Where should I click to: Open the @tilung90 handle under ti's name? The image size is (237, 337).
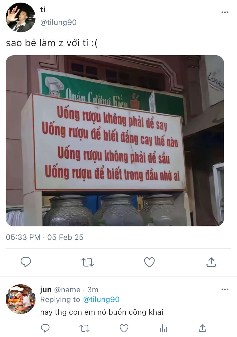(58, 22)
